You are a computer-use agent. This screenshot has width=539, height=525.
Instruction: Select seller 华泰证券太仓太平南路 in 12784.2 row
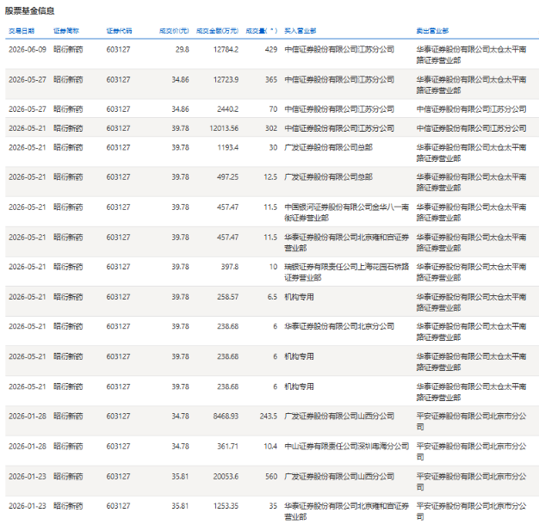pyautogui.click(x=471, y=54)
